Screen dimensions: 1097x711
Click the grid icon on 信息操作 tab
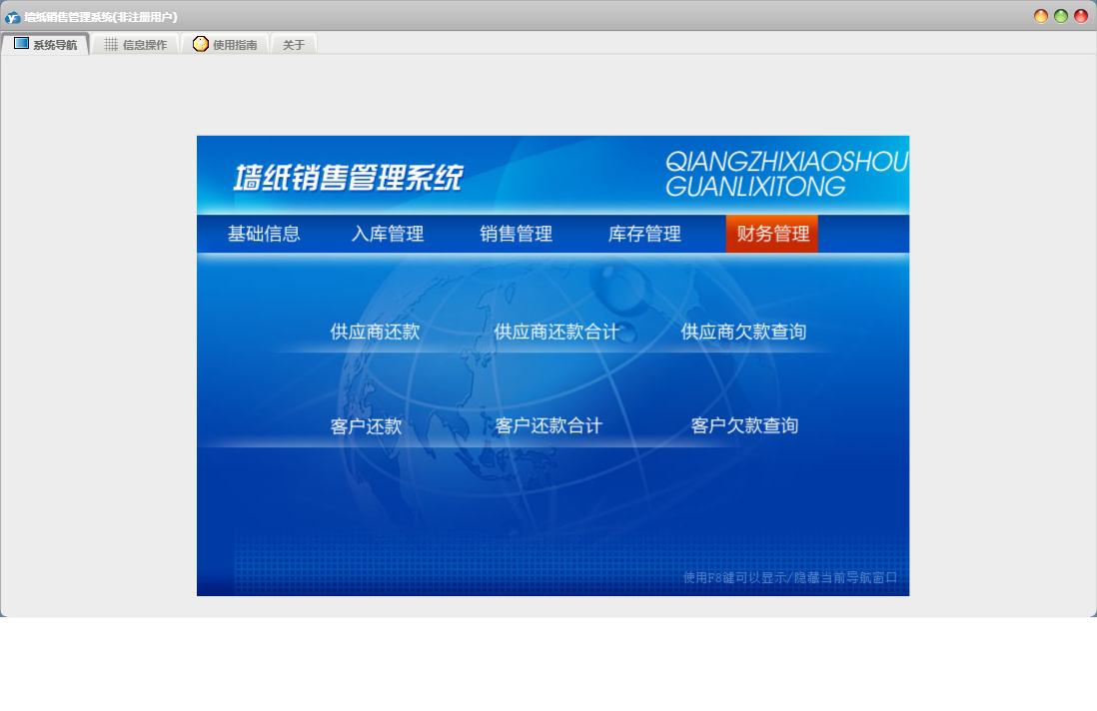(111, 44)
